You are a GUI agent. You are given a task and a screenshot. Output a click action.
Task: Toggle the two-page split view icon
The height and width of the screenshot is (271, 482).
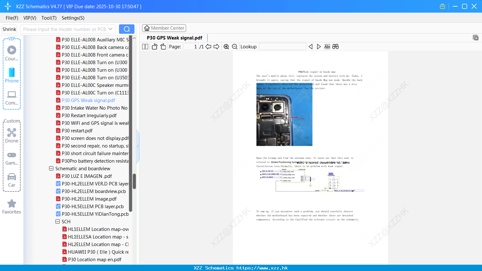[145, 47]
